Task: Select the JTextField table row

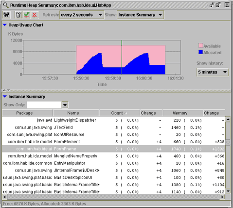Action: (113, 128)
